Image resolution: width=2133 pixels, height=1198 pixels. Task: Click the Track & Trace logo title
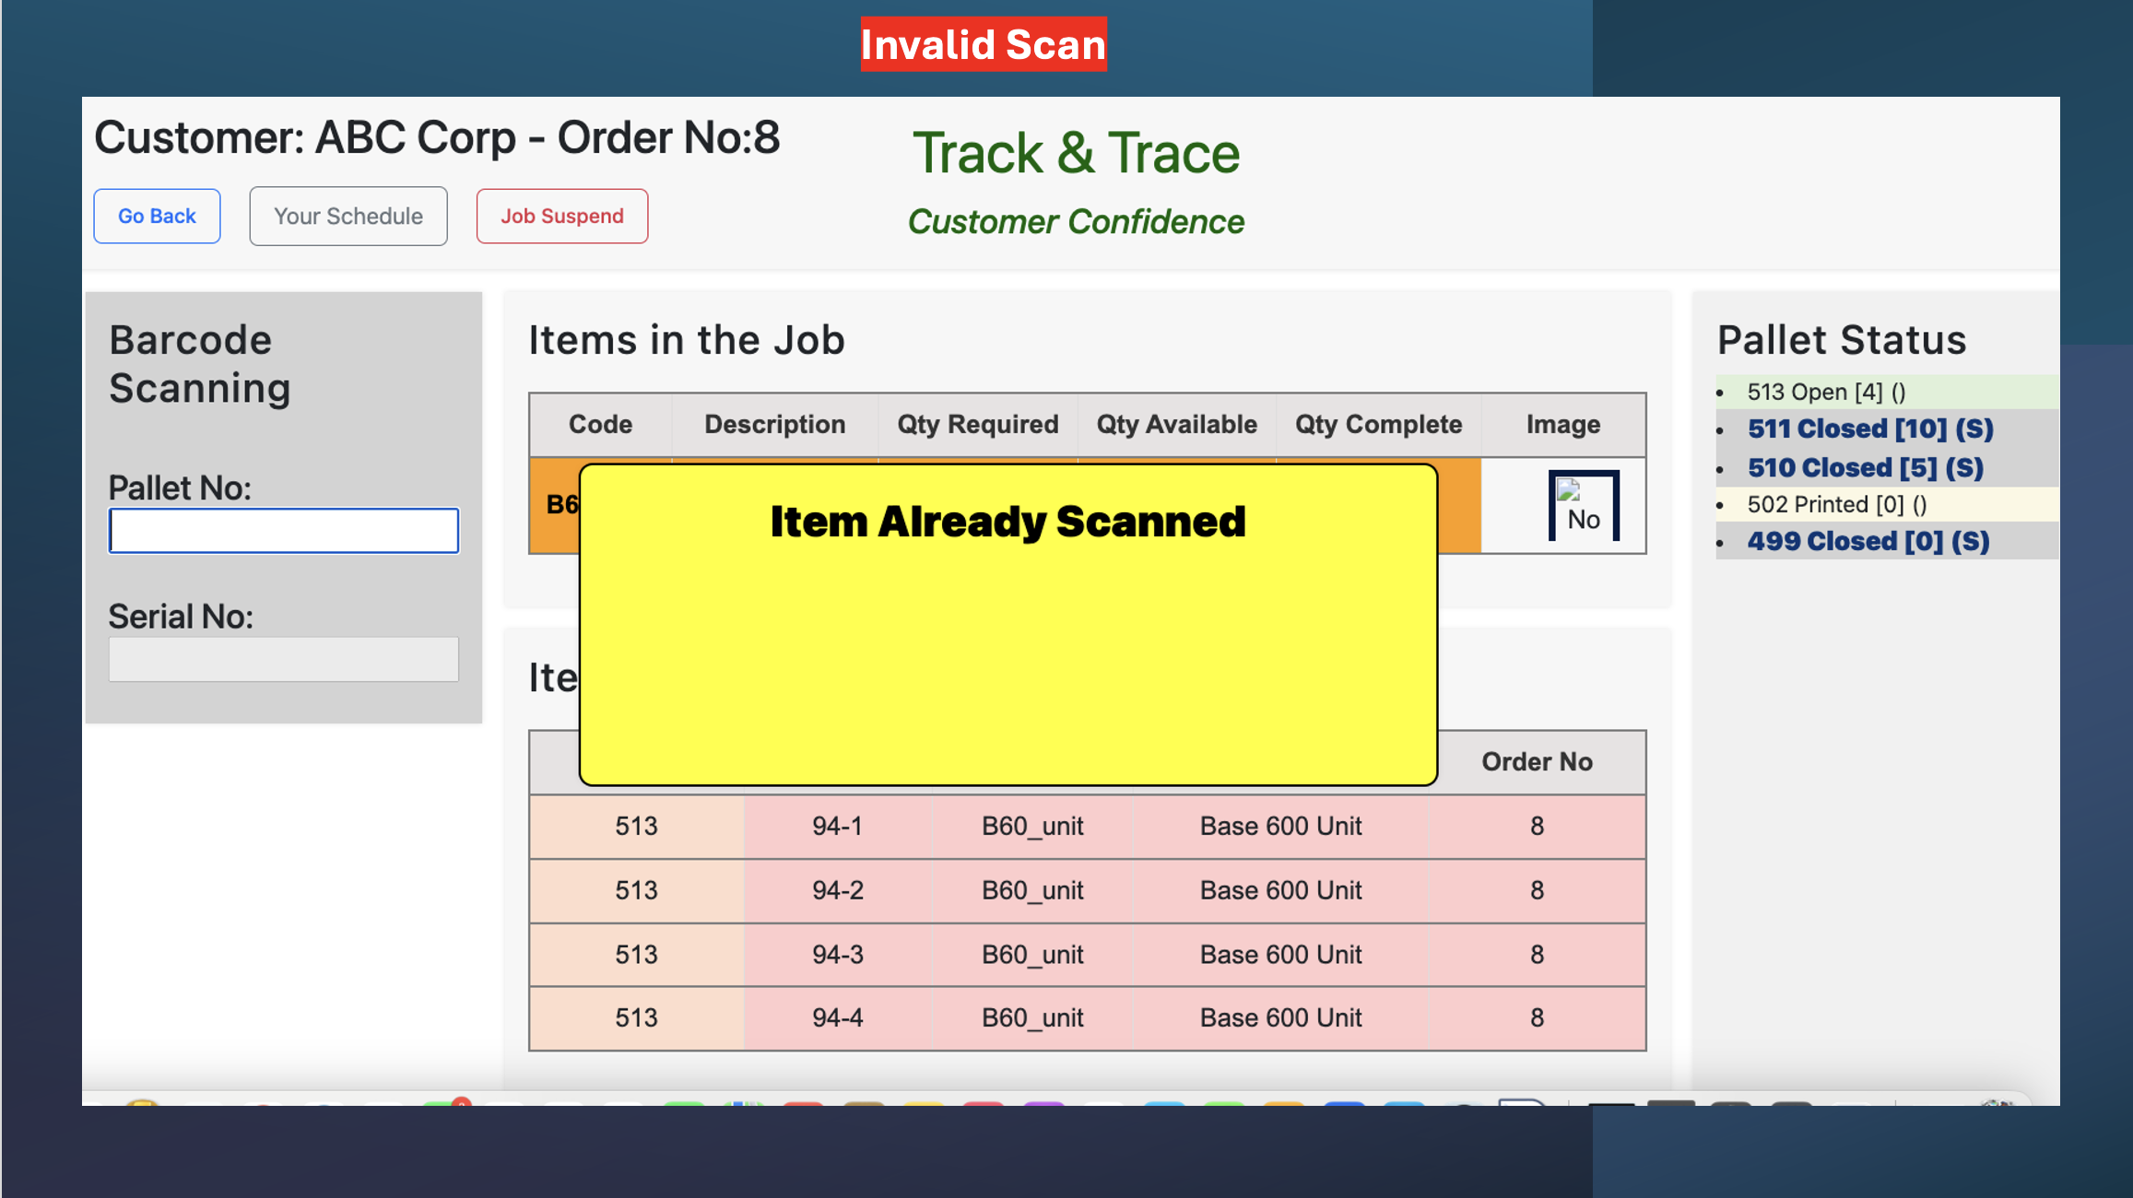coord(1076,153)
